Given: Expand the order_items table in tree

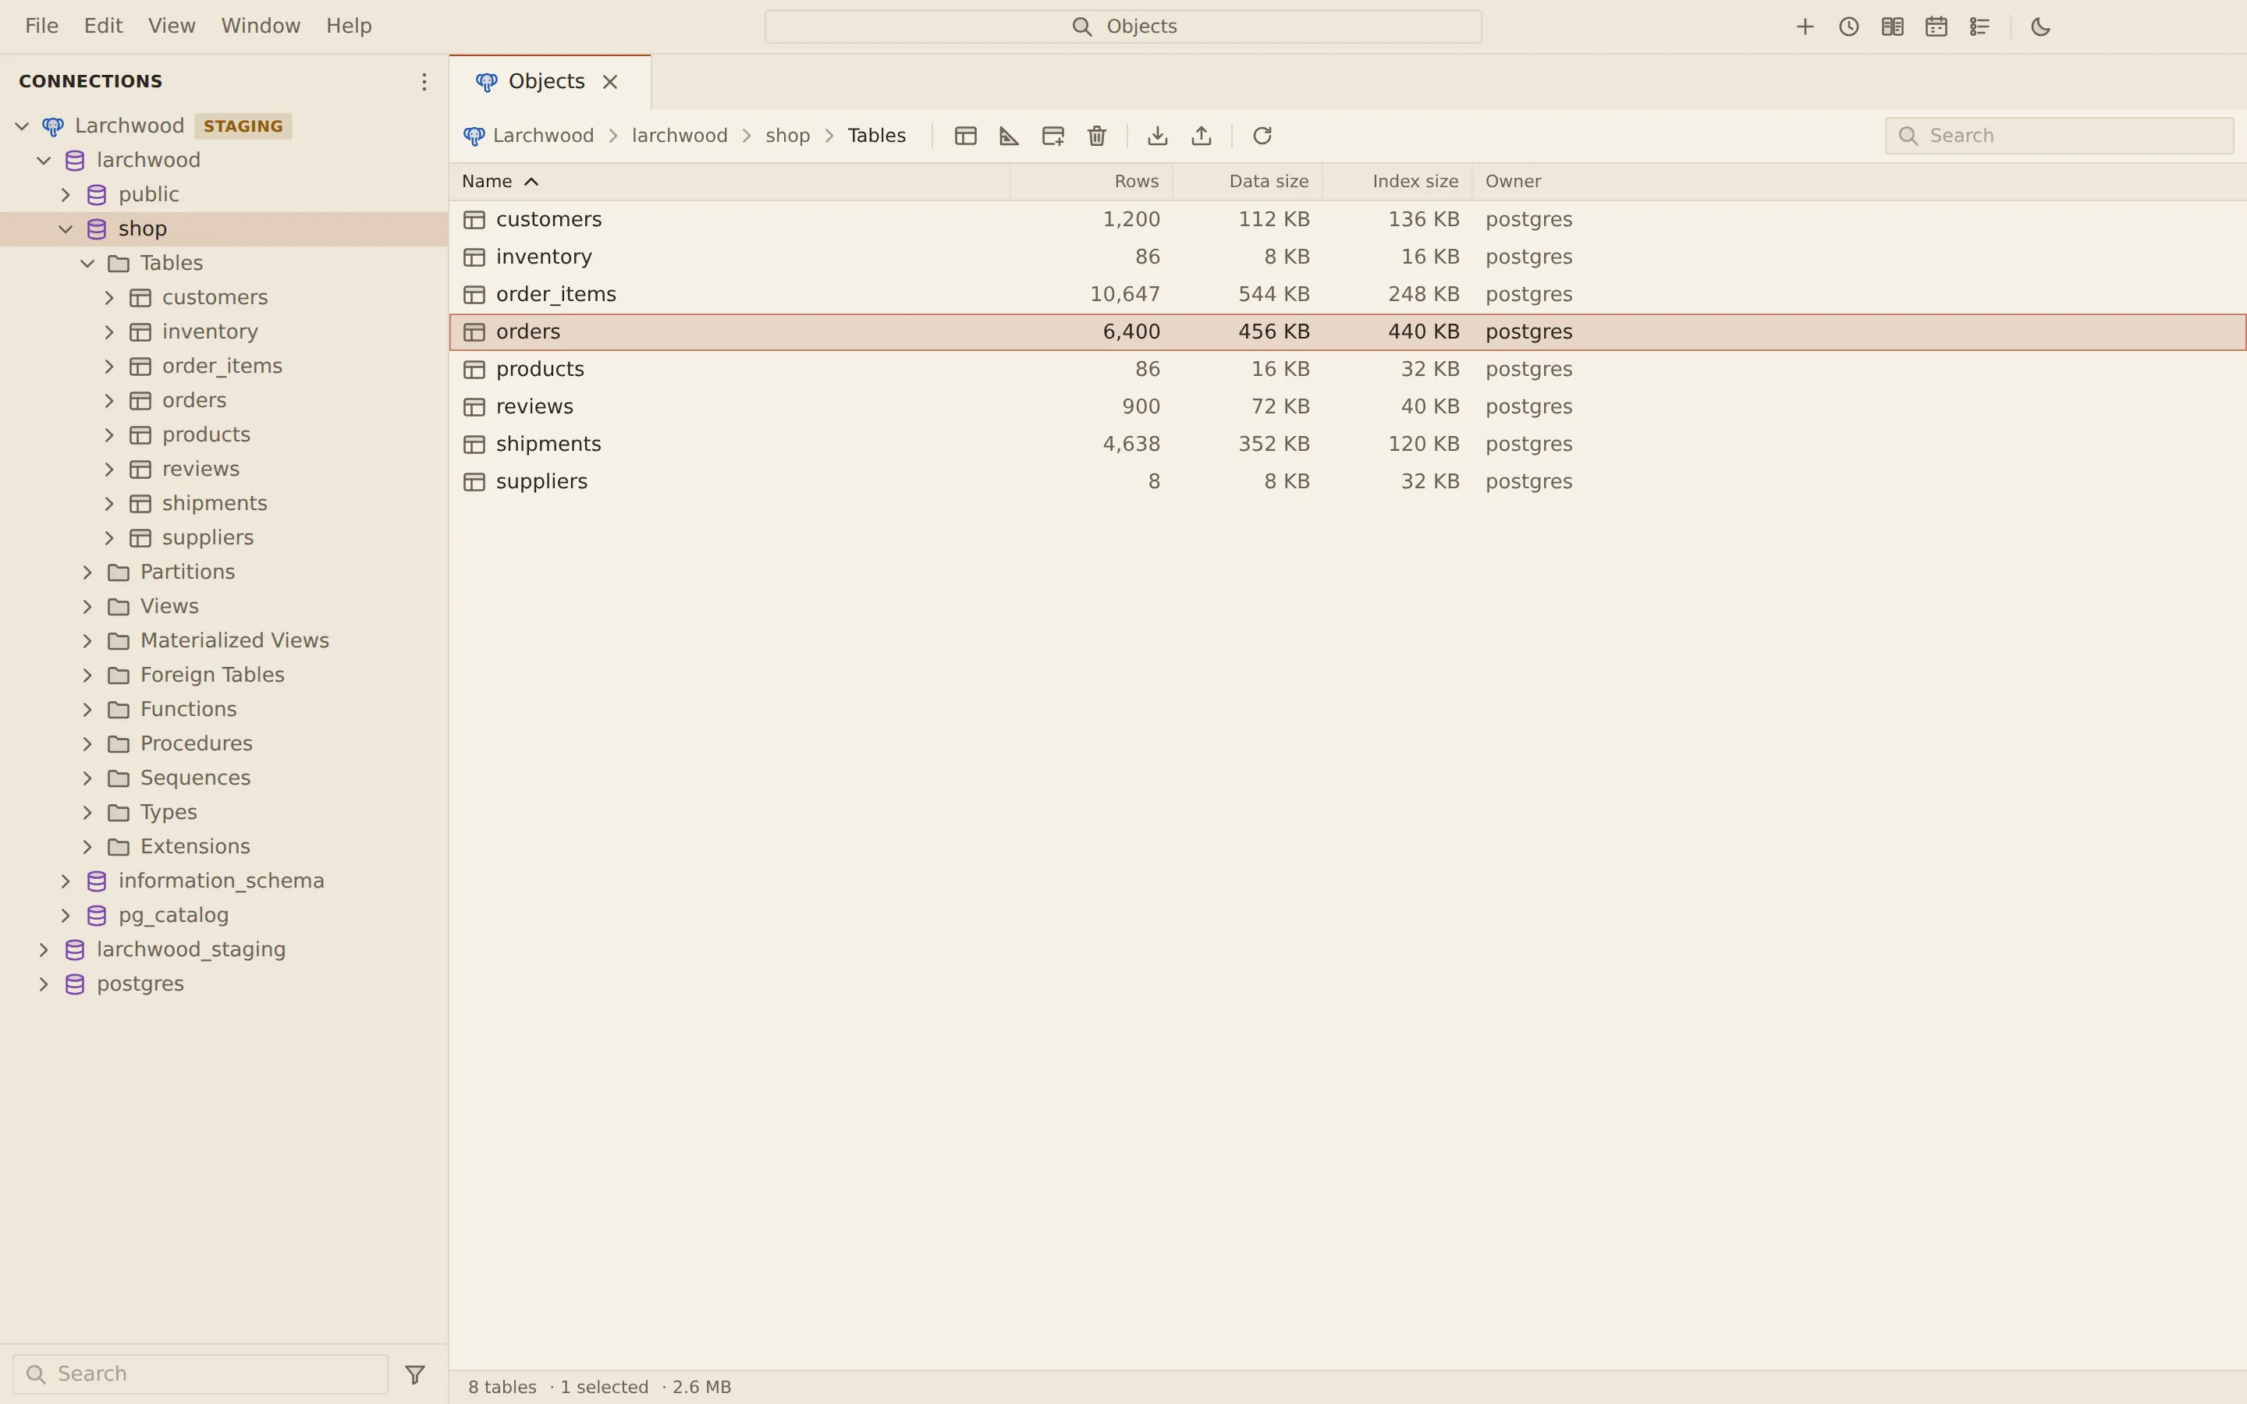Looking at the screenshot, I should (108, 366).
